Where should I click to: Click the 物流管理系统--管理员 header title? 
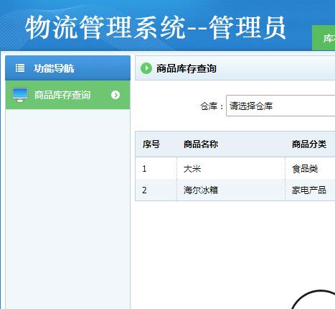click(x=156, y=27)
